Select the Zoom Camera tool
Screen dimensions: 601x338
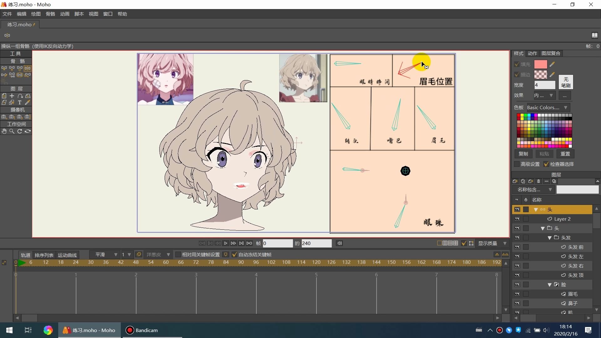pos(12,117)
